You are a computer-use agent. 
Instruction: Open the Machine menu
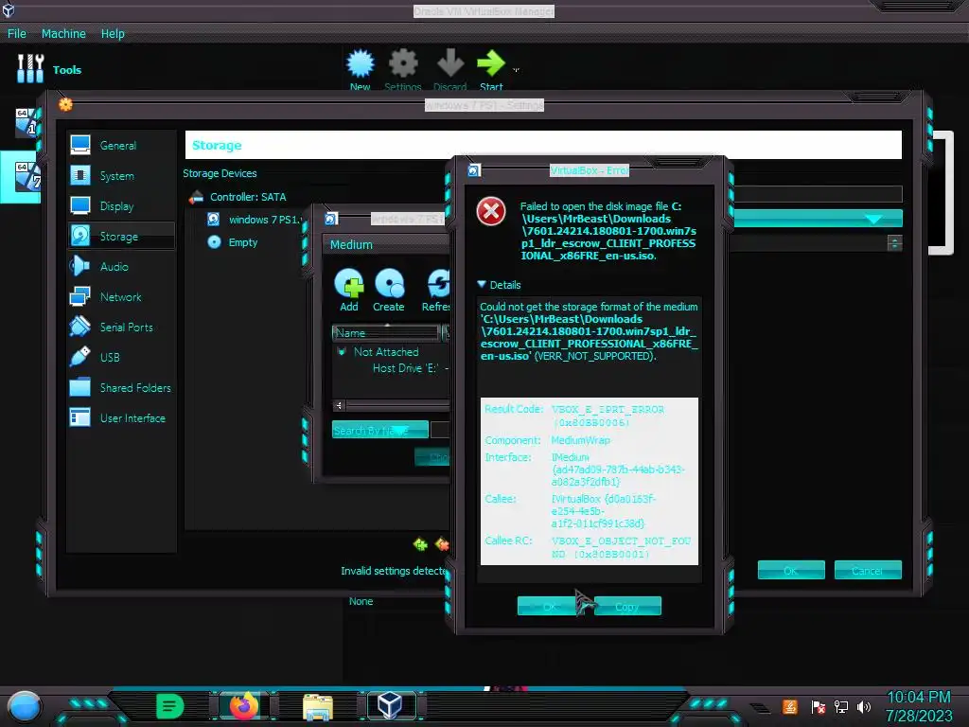[63, 33]
